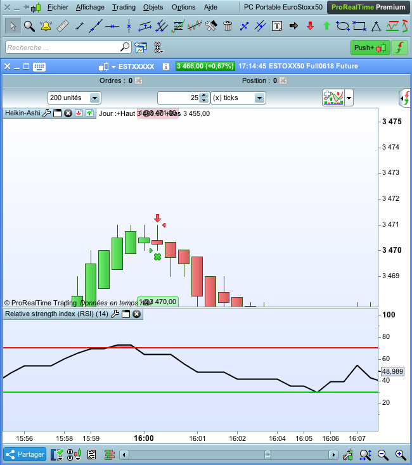Viewport: 412px width, 465px height.
Task: Select the short segment drawing tool
Action: tap(79, 27)
